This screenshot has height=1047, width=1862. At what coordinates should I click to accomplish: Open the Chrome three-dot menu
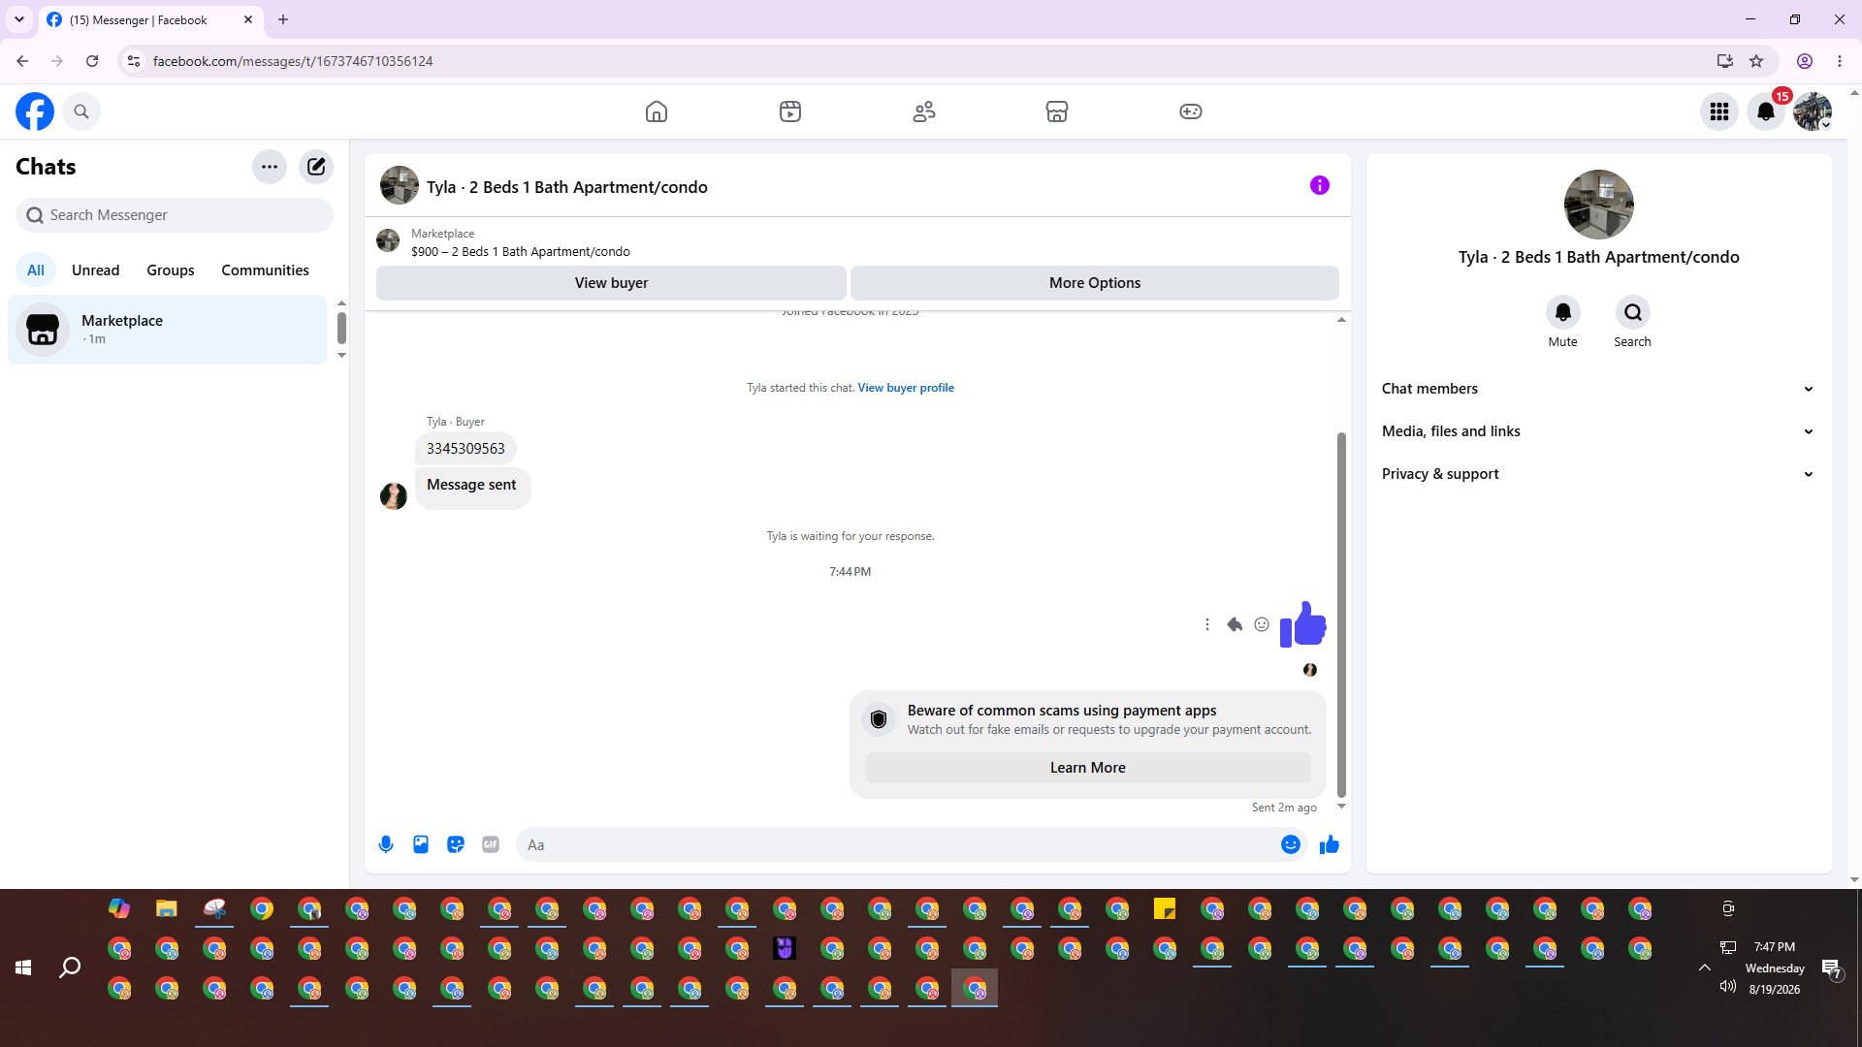[x=1840, y=61]
